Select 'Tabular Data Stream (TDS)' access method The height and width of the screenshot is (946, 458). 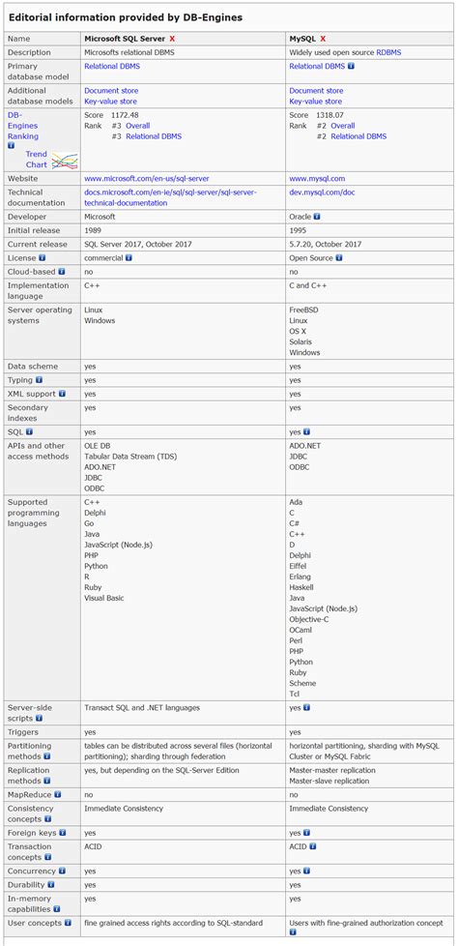129,457
